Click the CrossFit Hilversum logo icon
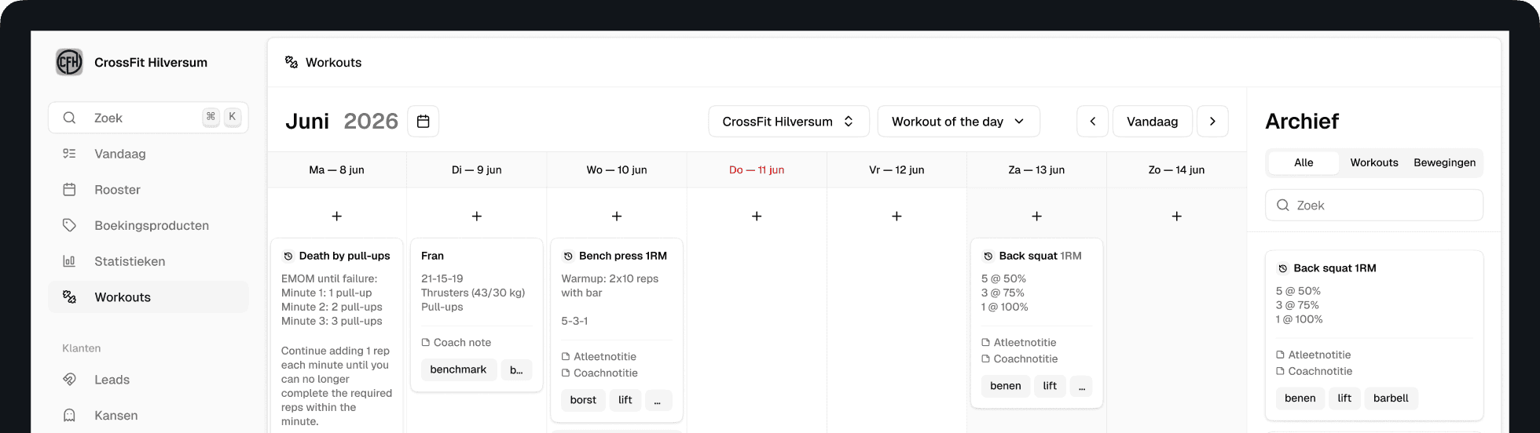The height and width of the screenshot is (433, 1540). pos(69,62)
